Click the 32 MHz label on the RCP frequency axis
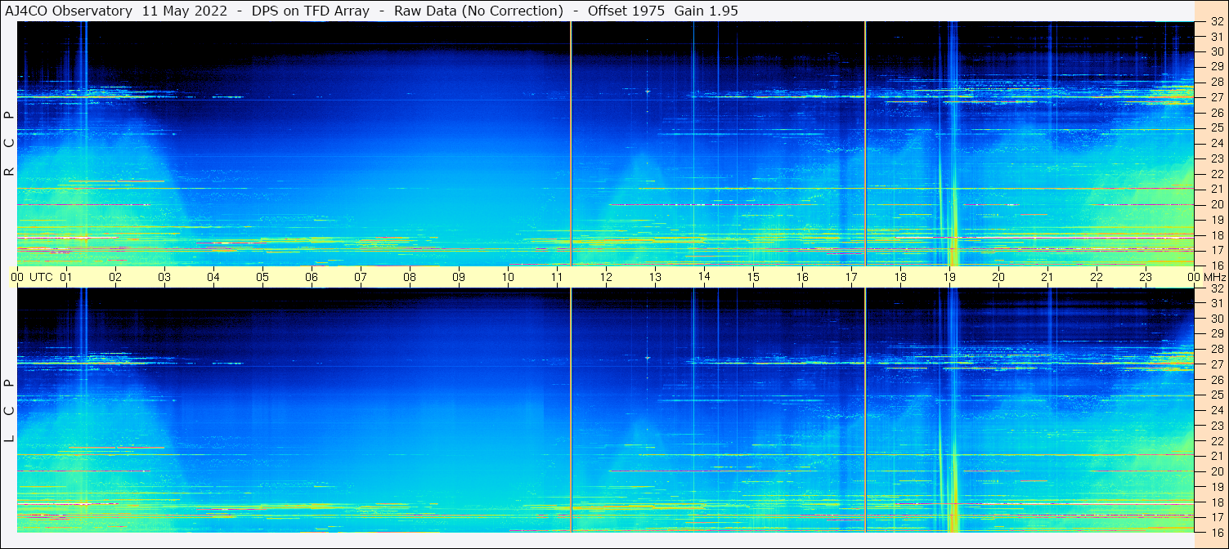This screenshot has height=549, width=1229. point(1216,22)
